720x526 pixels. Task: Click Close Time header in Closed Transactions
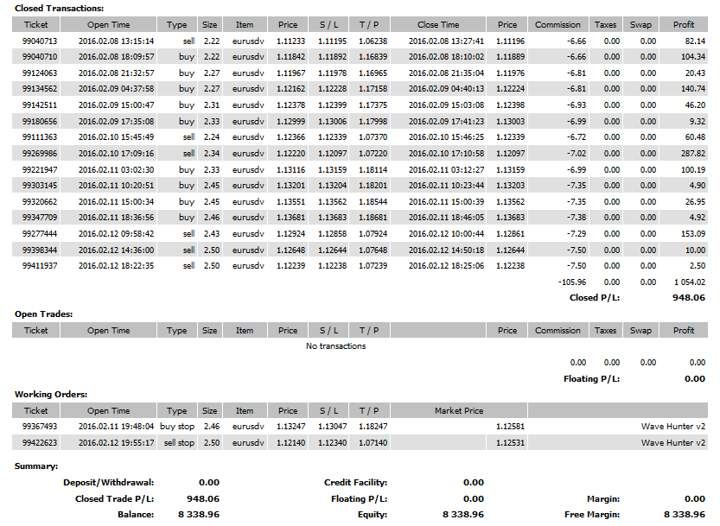click(438, 25)
